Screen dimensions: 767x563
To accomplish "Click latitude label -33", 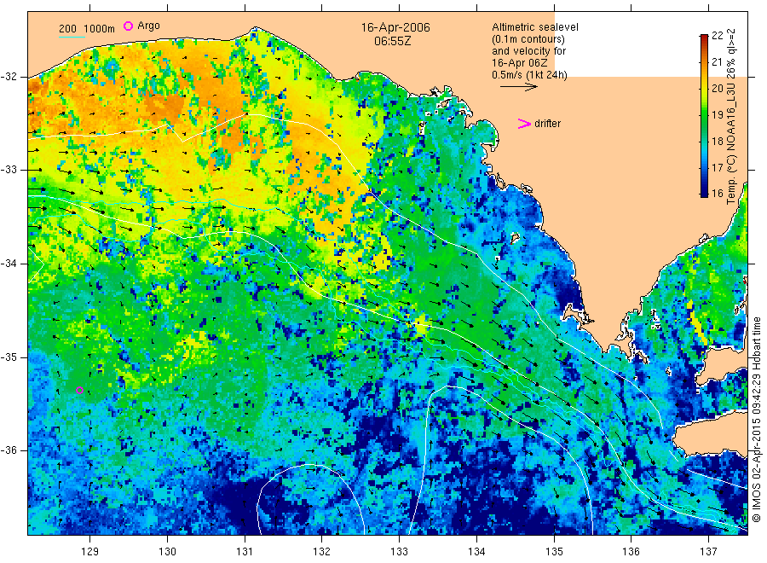I will tap(9, 170).
